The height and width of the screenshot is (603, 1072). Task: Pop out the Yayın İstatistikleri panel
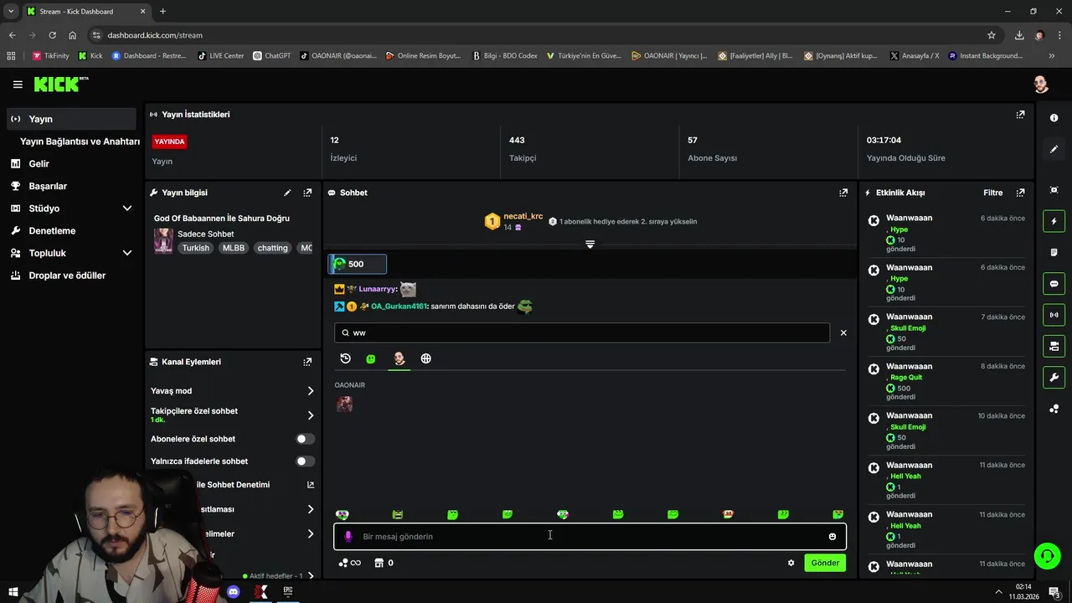1020,115
